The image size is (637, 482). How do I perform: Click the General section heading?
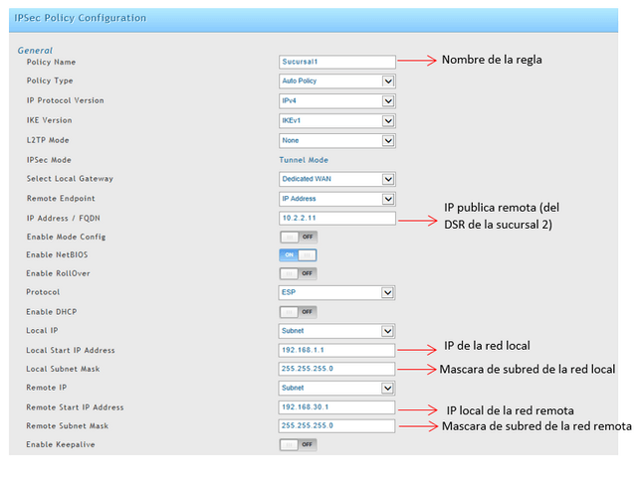pos(35,51)
